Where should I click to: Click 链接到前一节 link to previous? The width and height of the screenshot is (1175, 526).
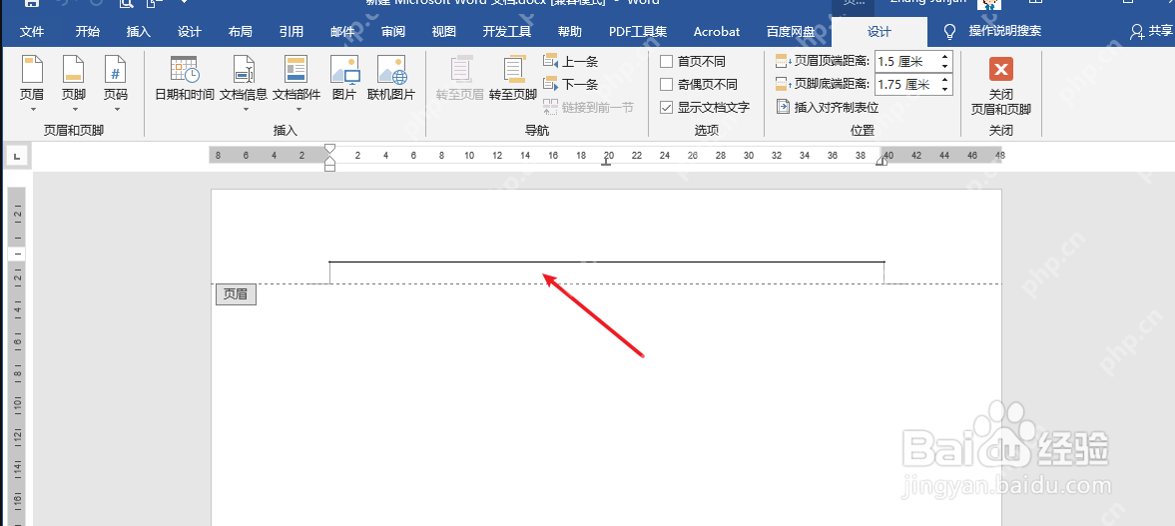click(x=589, y=107)
